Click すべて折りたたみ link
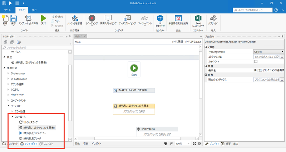This screenshot has height=152, width=286. pos(193,42)
